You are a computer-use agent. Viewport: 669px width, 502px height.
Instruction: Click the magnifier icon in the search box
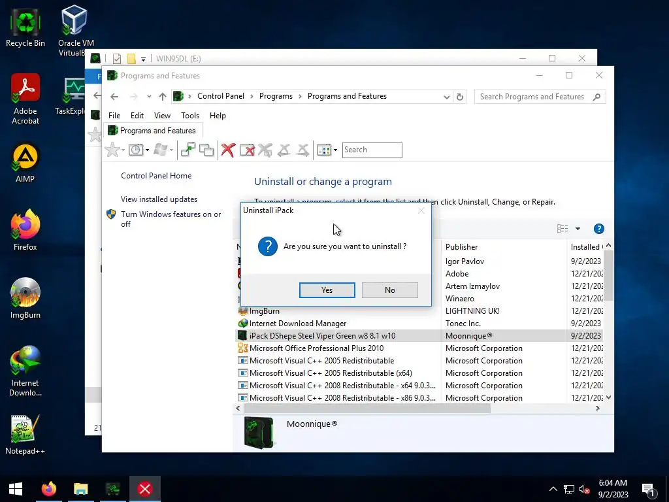click(x=596, y=97)
